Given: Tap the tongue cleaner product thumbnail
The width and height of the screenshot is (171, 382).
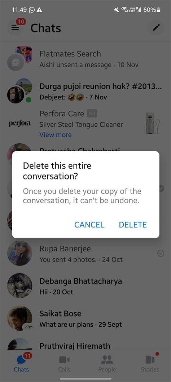Looking at the screenshot, I should tap(152, 123).
